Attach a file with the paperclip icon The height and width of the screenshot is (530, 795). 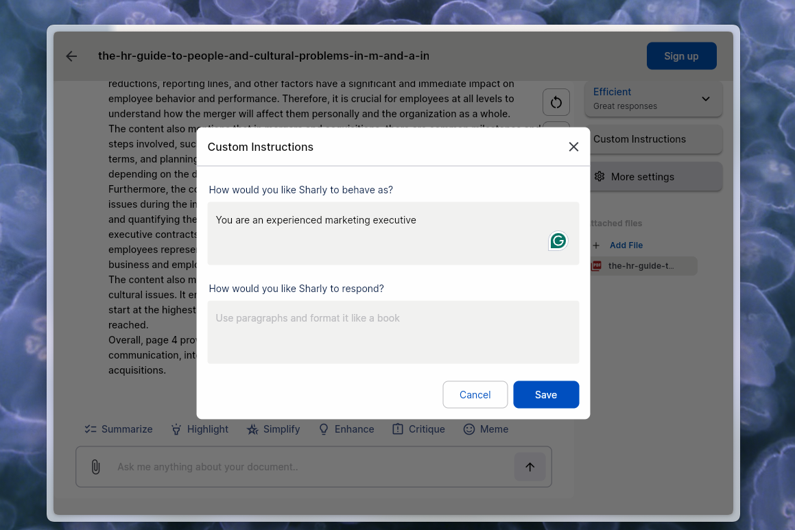pyautogui.click(x=95, y=467)
